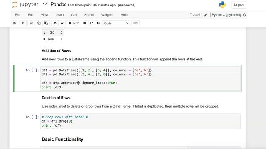
Task: Click the Last Checkpoint status text
Action: tap(91, 5)
